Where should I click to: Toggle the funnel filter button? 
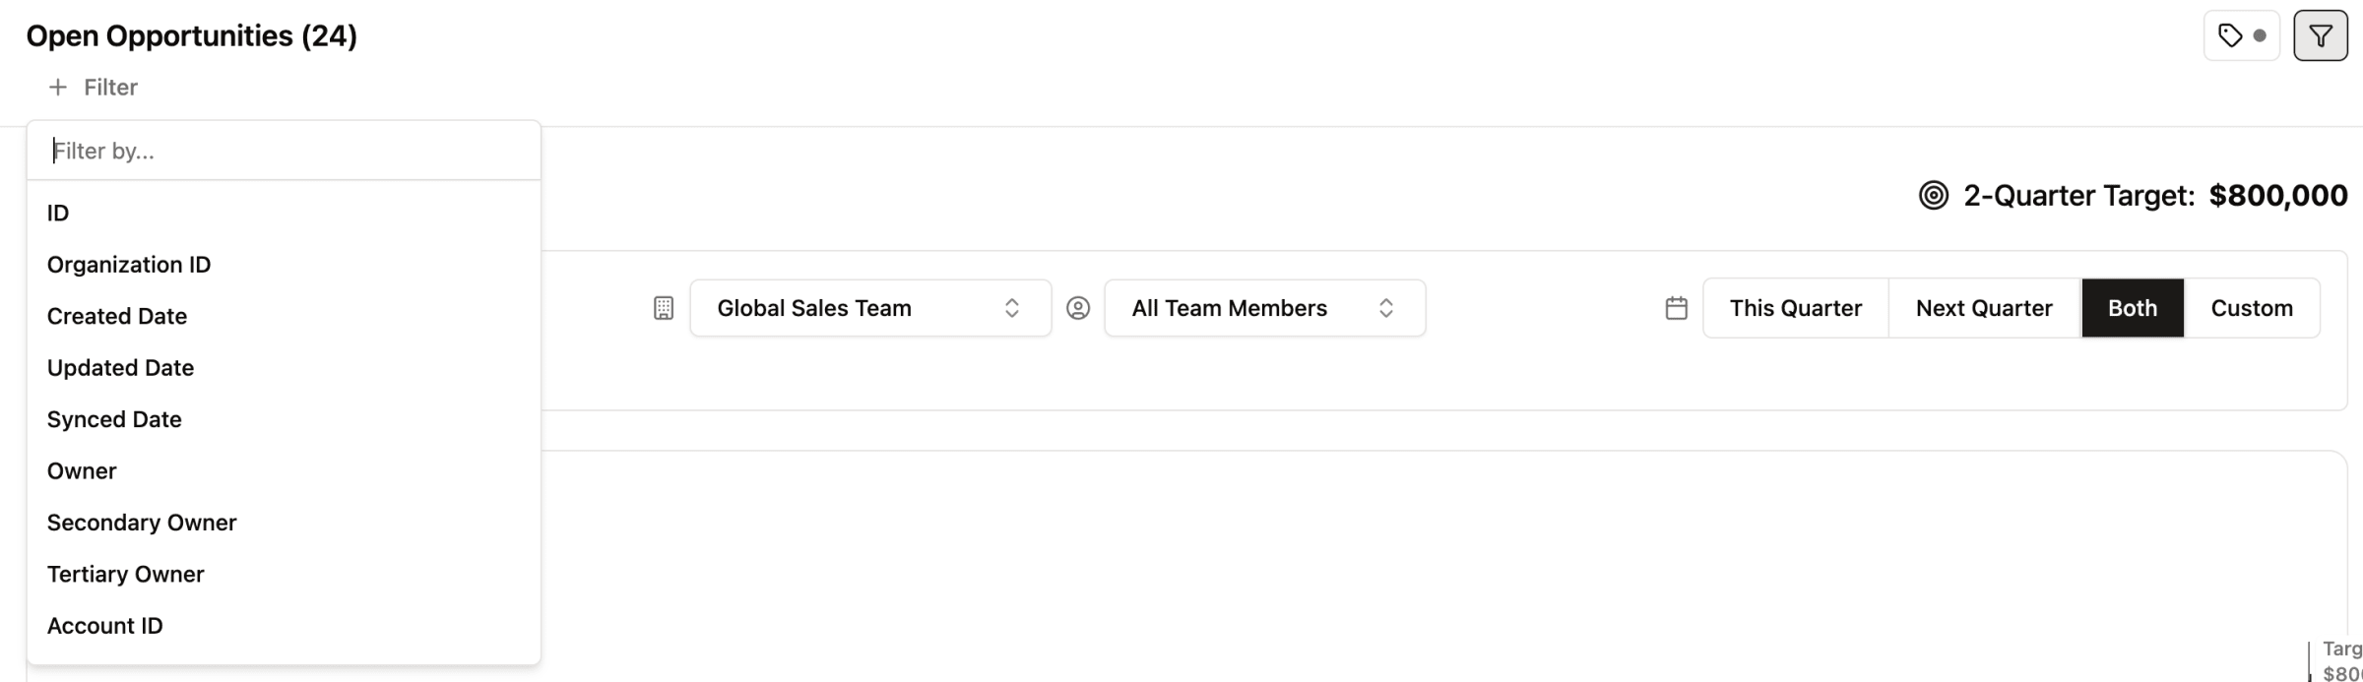click(x=2321, y=36)
